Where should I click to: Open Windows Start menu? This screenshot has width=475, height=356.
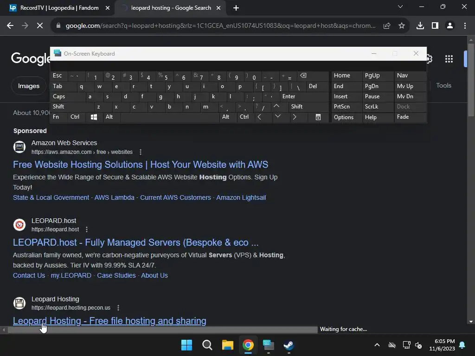click(186, 345)
